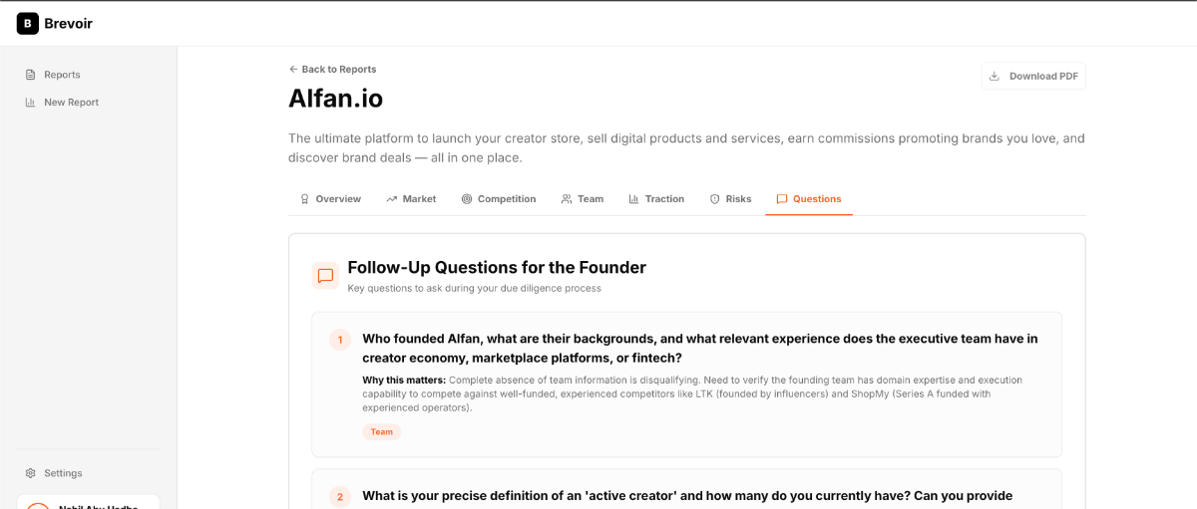Viewport: 1197px width, 509px height.
Task: Open the Competition tab
Action: pos(499,199)
